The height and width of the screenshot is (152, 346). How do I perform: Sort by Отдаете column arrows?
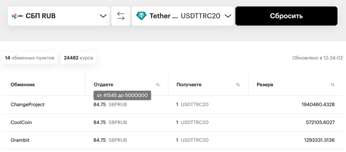click(x=158, y=85)
